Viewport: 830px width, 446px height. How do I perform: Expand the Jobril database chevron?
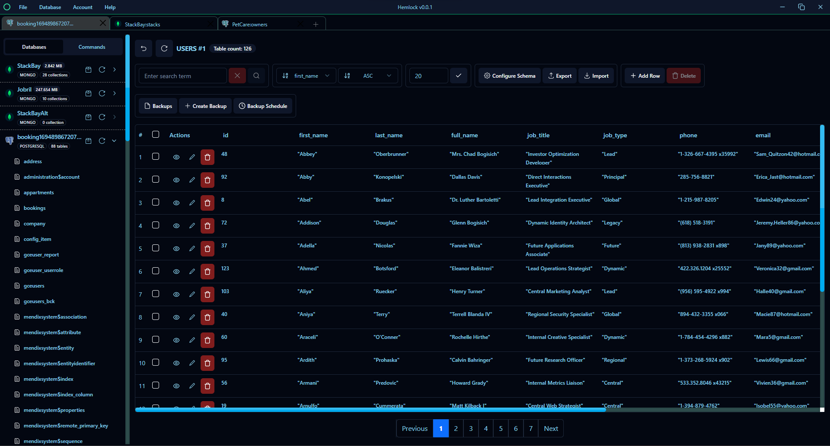click(115, 93)
